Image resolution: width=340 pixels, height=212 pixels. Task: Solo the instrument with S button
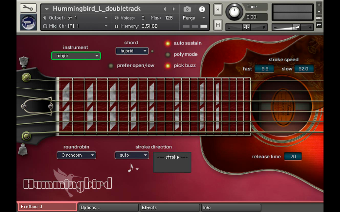218,10
